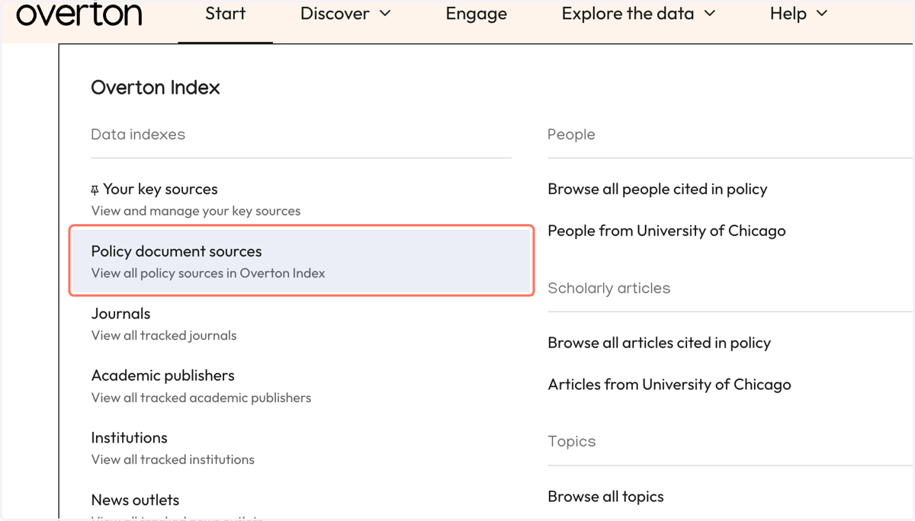
Task: Click the Data indexes section label
Action: pyautogui.click(x=138, y=134)
